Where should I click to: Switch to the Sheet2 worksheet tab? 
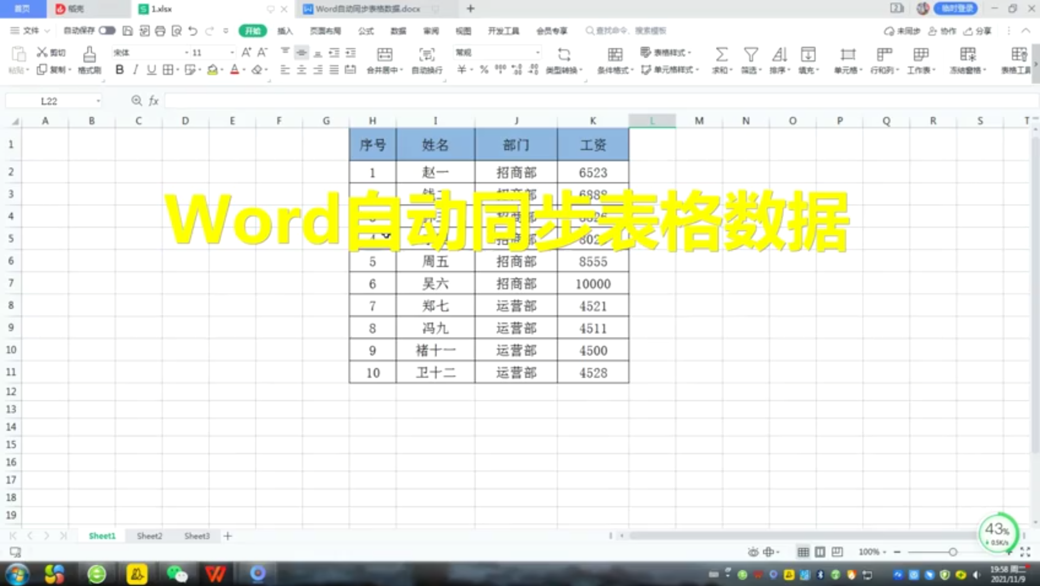pyautogui.click(x=149, y=536)
